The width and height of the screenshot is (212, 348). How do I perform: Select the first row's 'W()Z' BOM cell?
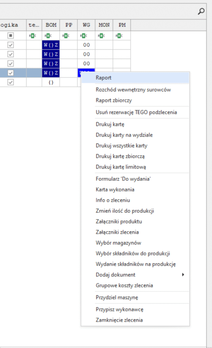click(51, 45)
